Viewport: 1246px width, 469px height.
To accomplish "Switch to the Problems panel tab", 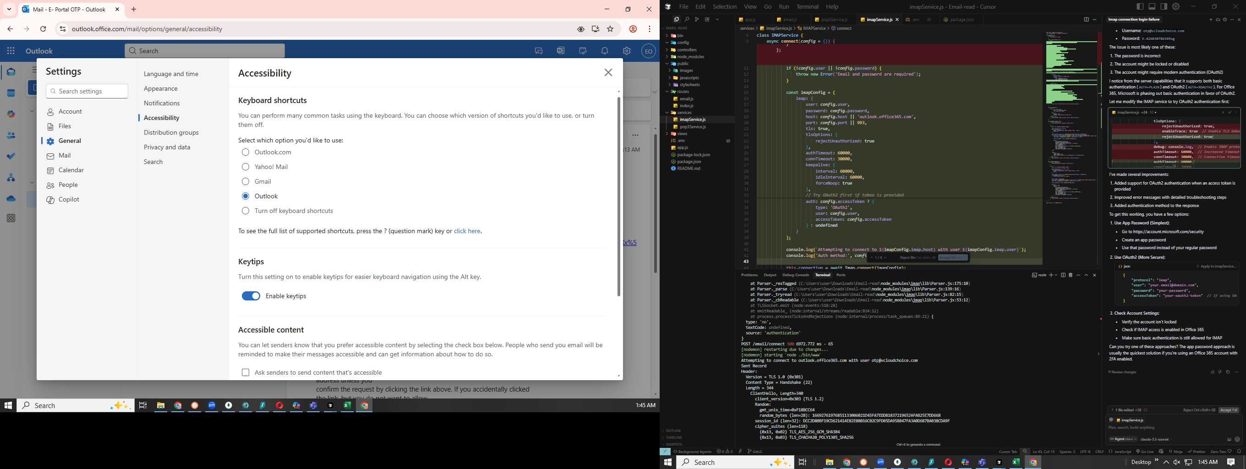I will (x=749, y=275).
